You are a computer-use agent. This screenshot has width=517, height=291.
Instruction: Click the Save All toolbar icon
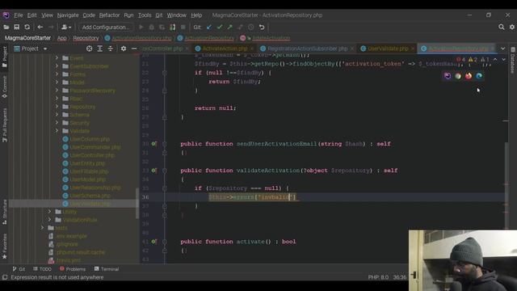[x=16, y=27]
